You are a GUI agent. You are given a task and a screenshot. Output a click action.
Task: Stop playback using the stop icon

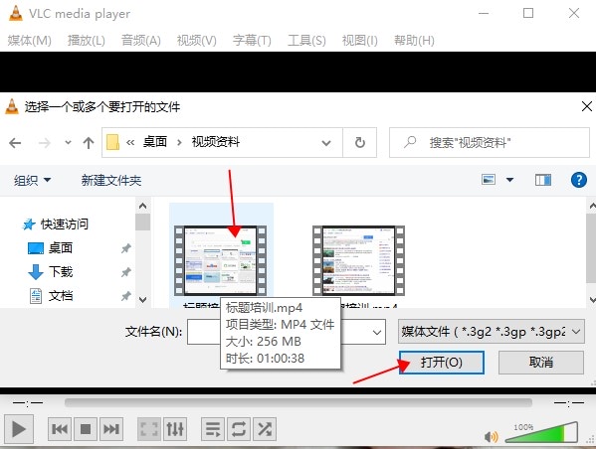click(86, 429)
